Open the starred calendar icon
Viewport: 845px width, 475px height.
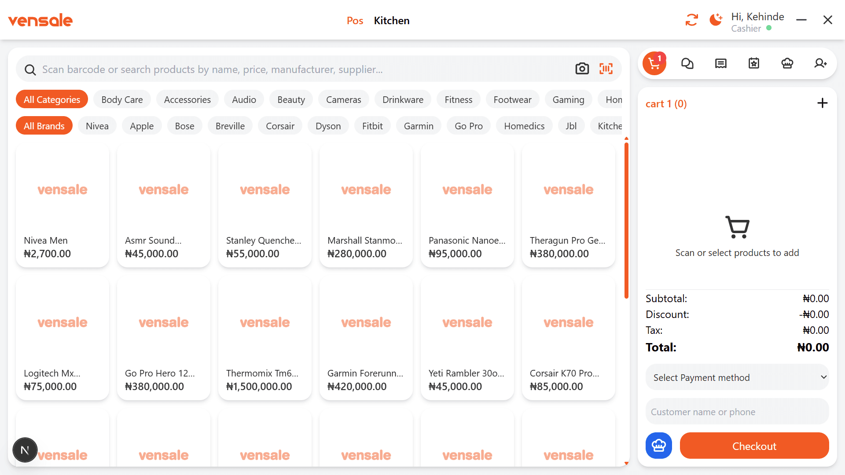(x=754, y=63)
